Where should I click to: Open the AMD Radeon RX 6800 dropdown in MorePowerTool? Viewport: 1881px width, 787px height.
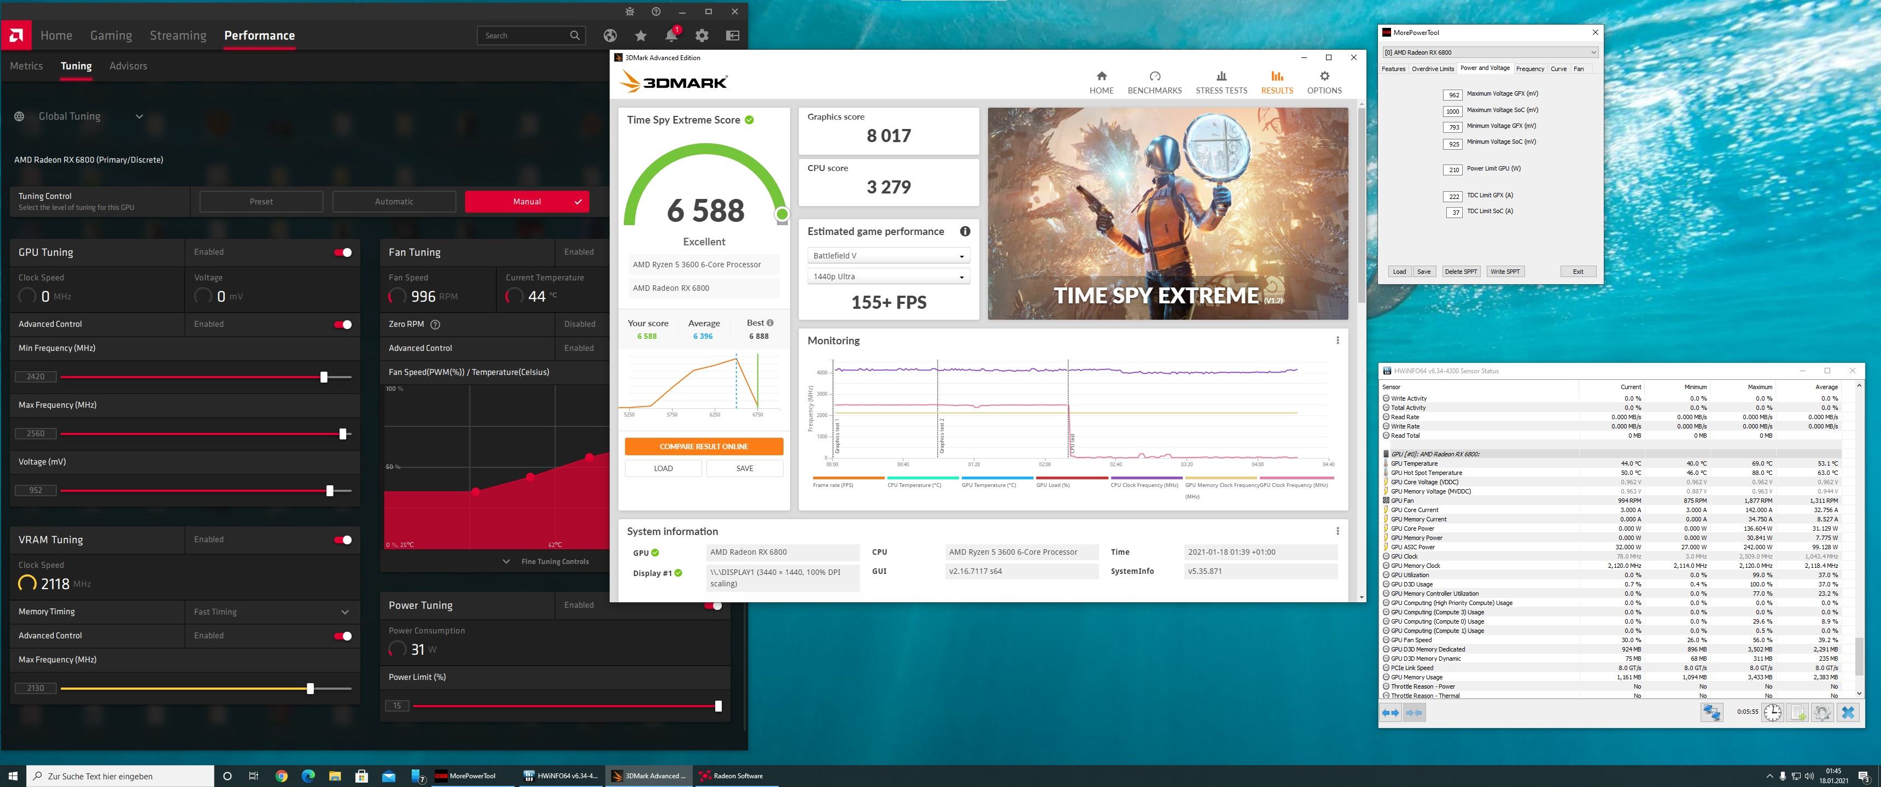(x=1489, y=52)
